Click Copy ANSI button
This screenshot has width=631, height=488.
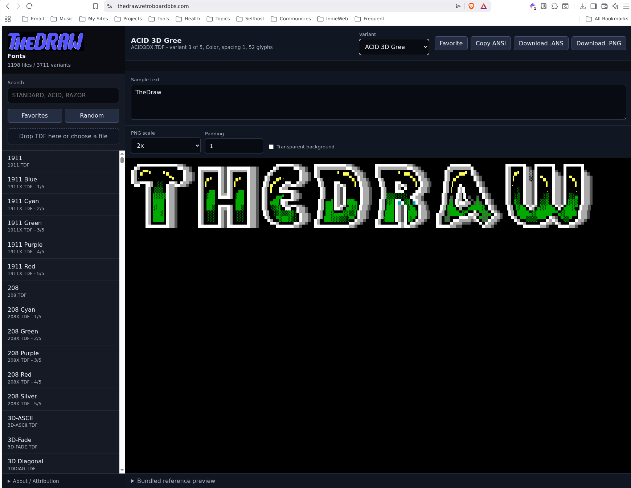click(491, 43)
